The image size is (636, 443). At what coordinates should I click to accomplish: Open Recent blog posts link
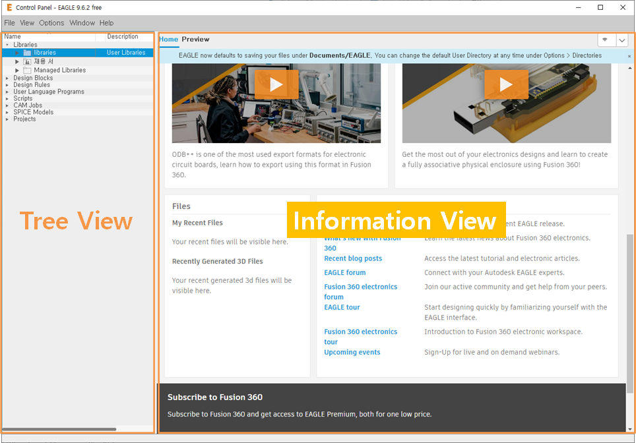[353, 258]
